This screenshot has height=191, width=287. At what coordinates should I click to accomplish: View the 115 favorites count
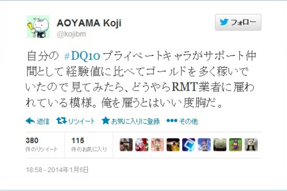pos(89,145)
